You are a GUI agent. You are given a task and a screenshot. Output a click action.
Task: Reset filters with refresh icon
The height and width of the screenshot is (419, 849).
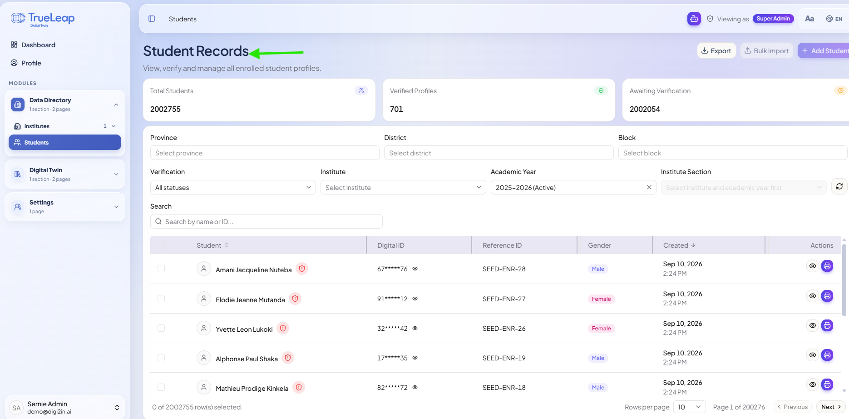point(839,186)
